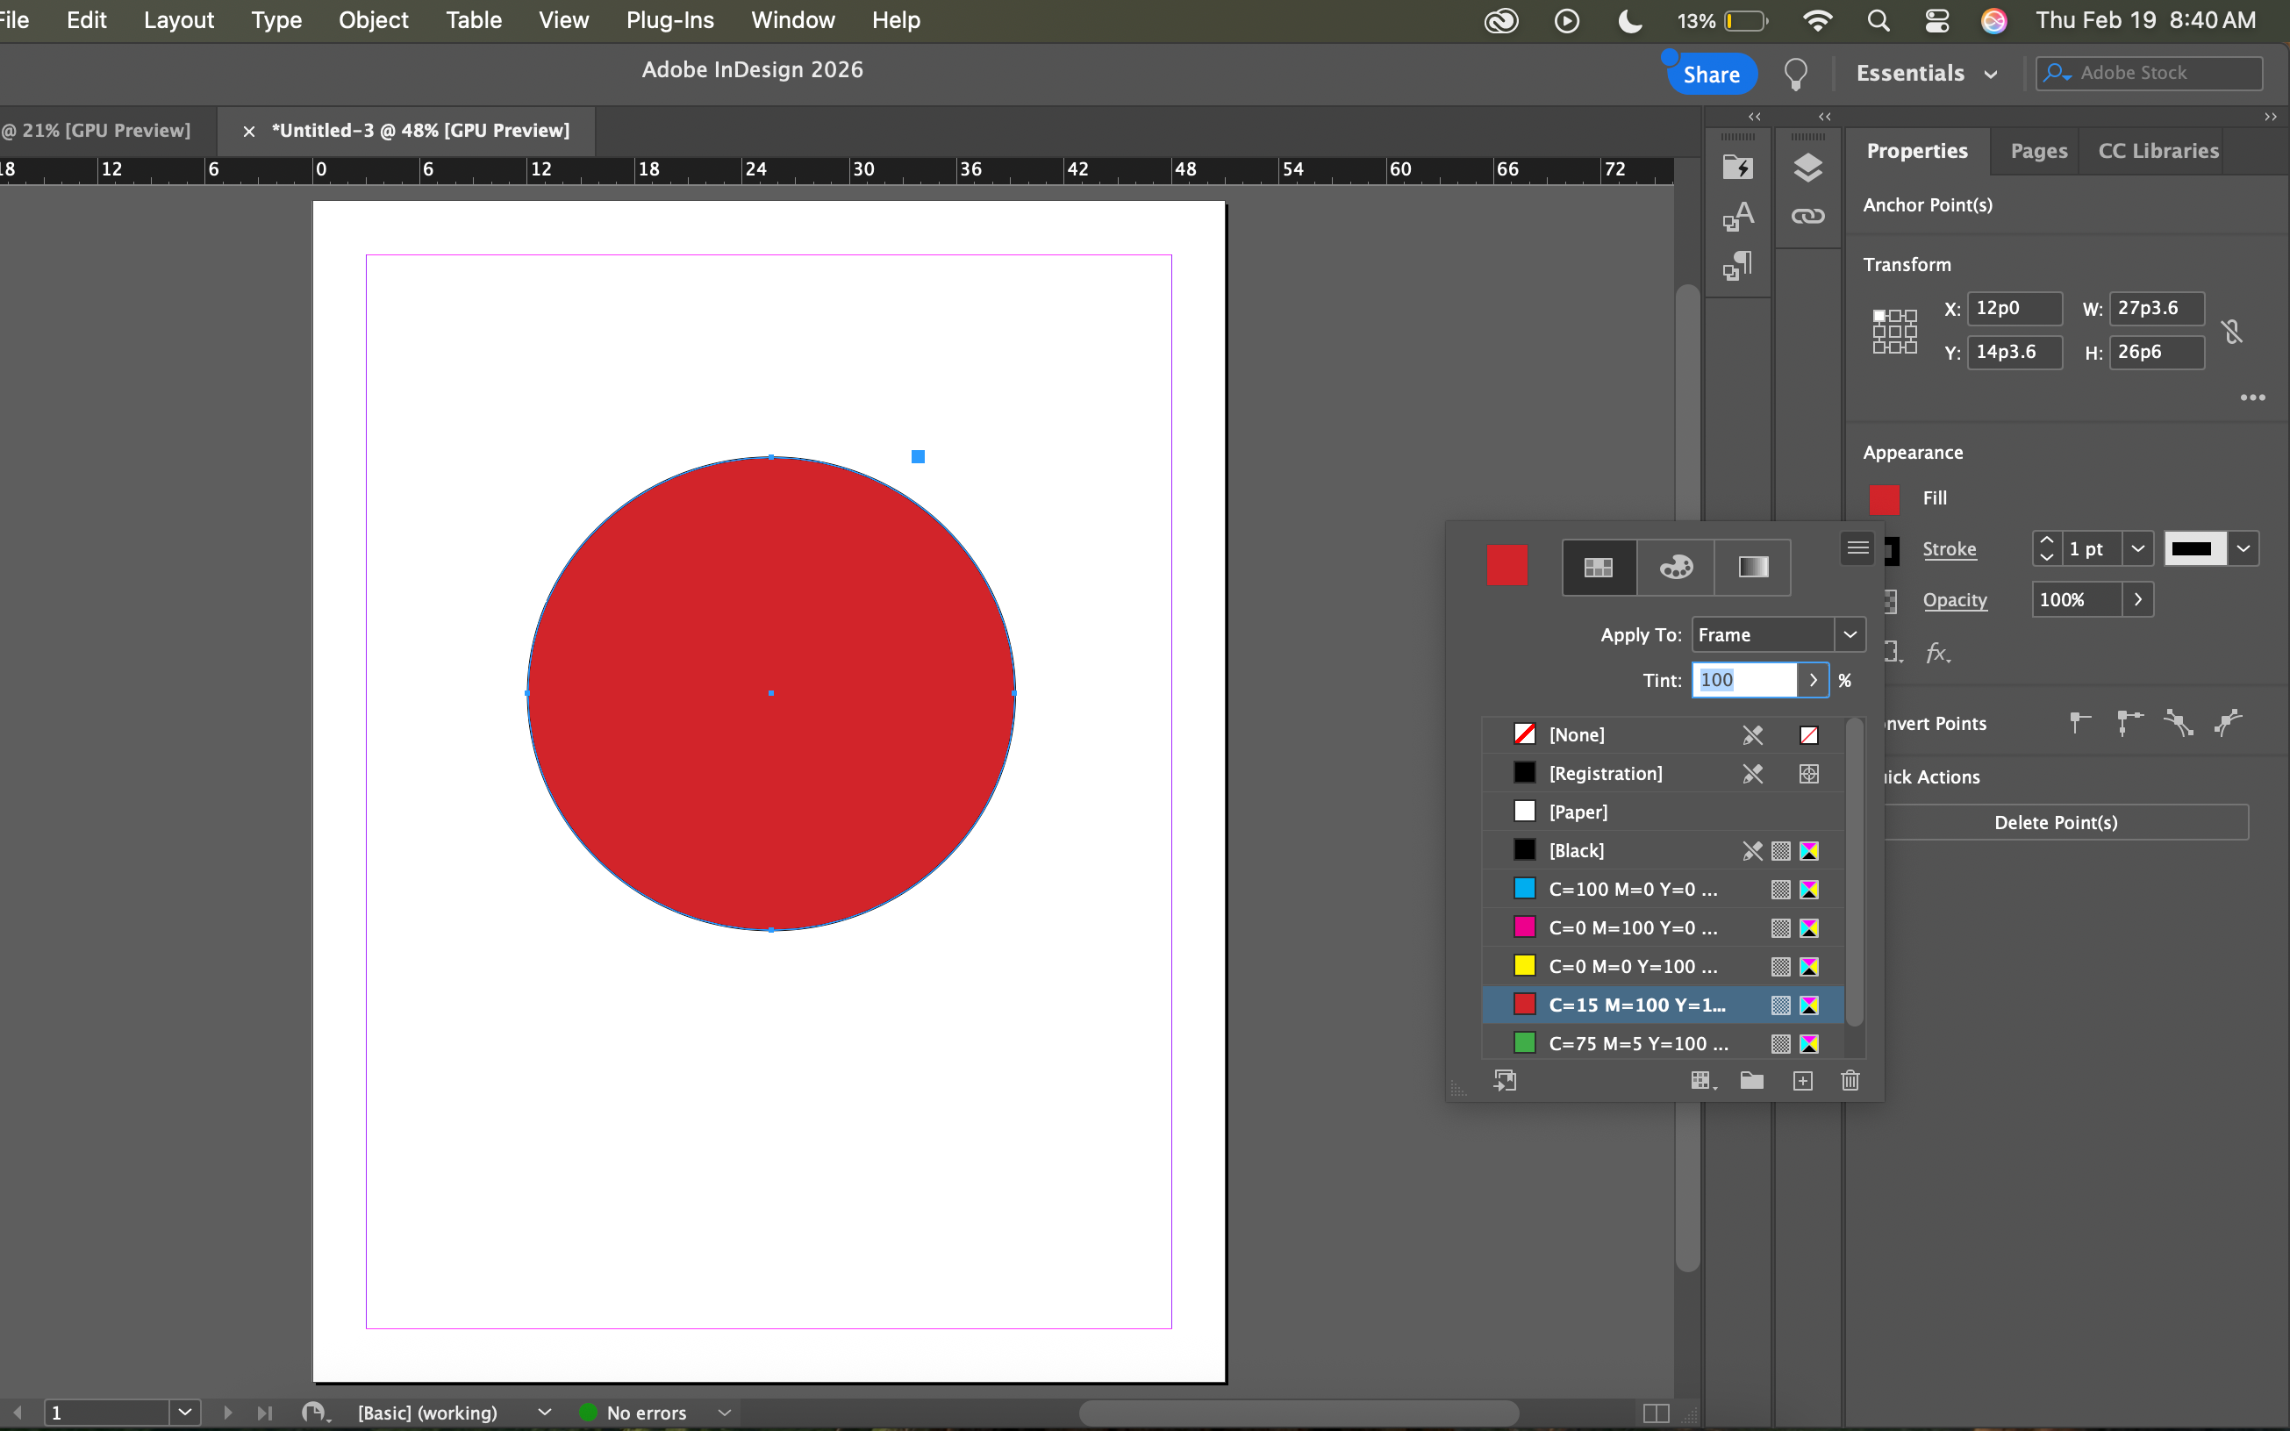Select the green C=75 M=5 swatch

[x=1637, y=1043]
